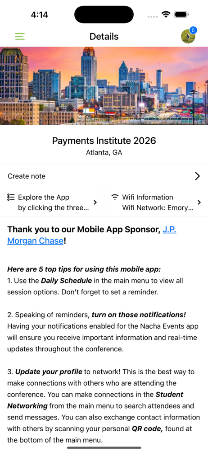Viewport: 208px width, 452px height.
Task: Tap the battery icon in status bar
Action: pyautogui.click(x=181, y=14)
